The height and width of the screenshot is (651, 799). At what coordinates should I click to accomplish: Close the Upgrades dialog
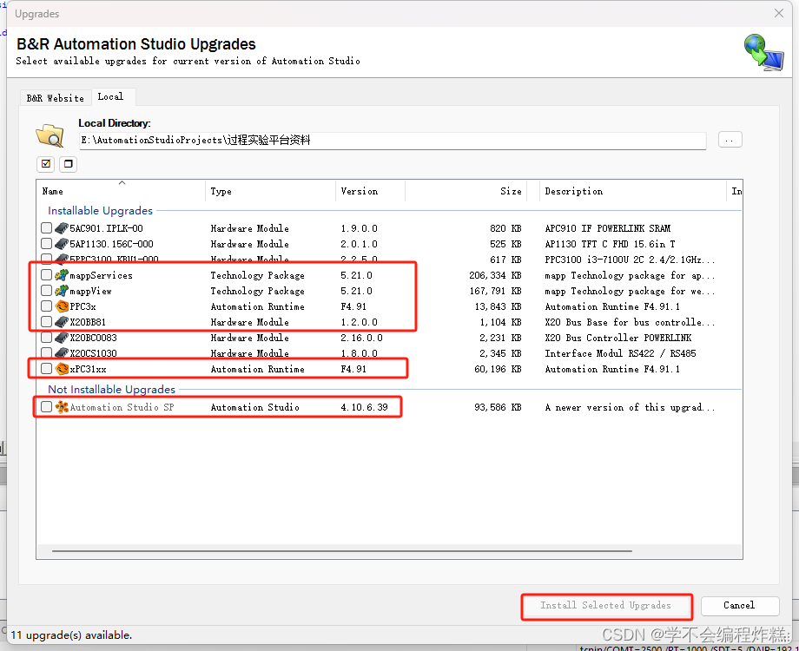(x=779, y=13)
